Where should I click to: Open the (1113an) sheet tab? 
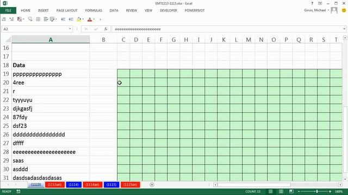(54, 185)
